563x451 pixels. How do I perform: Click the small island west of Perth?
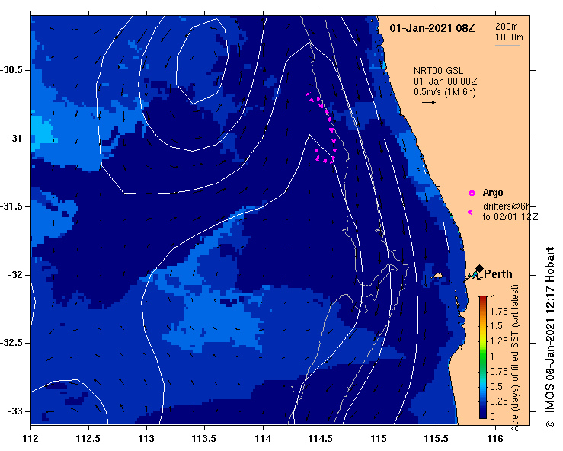pyautogui.click(x=437, y=276)
